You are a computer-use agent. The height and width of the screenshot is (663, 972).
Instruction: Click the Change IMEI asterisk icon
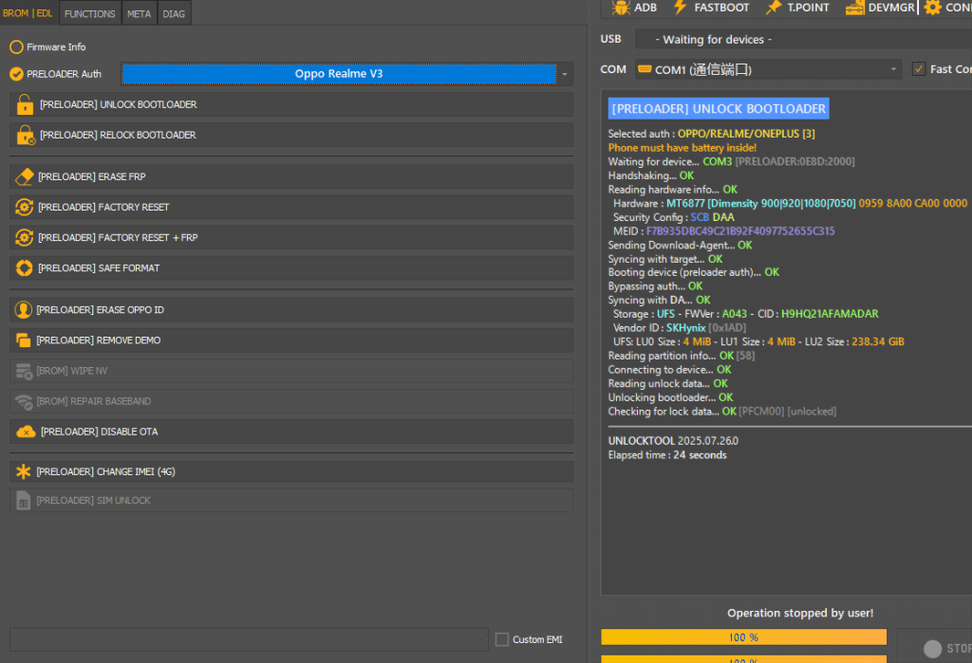click(x=23, y=471)
